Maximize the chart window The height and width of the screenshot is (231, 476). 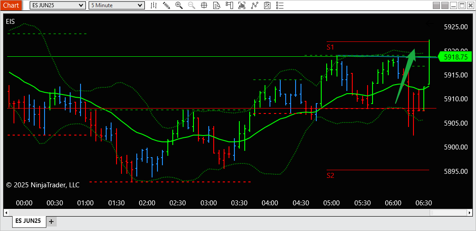pos(462,5)
